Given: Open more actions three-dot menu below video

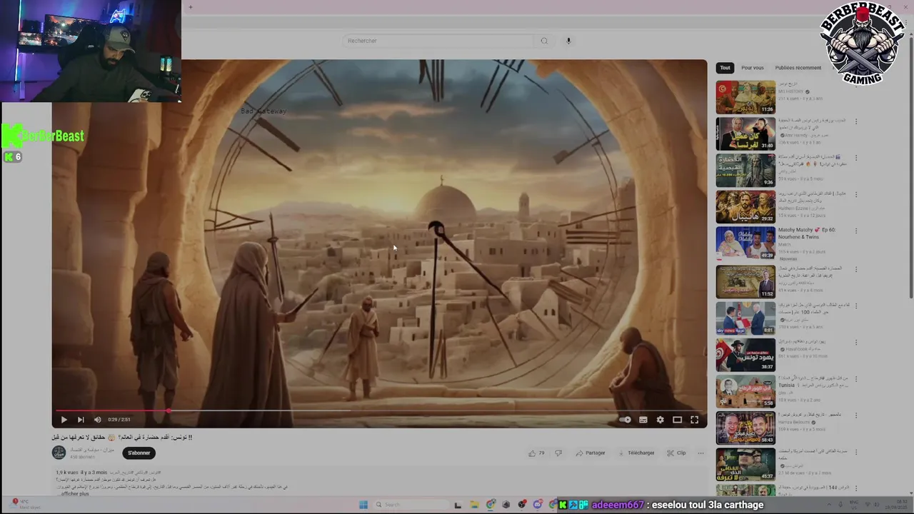Looking at the screenshot, I should click(x=700, y=453).
